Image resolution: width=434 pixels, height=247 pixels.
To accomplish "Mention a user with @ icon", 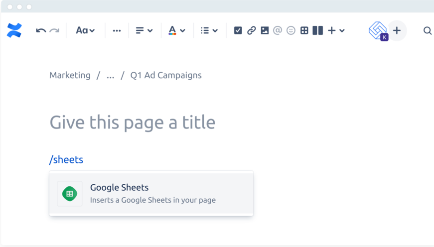I will 278,31.
